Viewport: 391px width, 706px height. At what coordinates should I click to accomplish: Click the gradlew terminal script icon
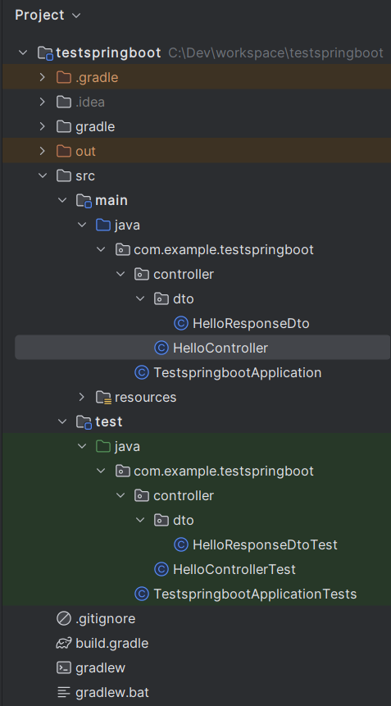pyautogui.click(x=64, y=667)
